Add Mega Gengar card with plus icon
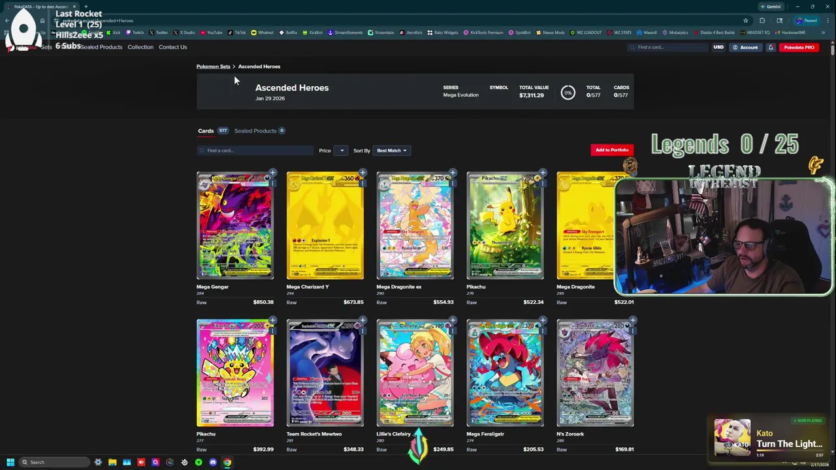The image size is (836, 470). pos(272,173)
